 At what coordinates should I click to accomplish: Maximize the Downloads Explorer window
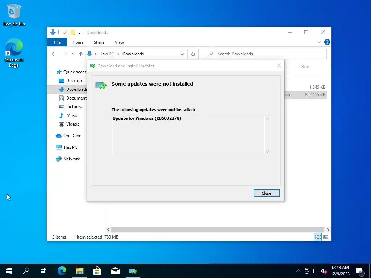click(x=306, y=32)
